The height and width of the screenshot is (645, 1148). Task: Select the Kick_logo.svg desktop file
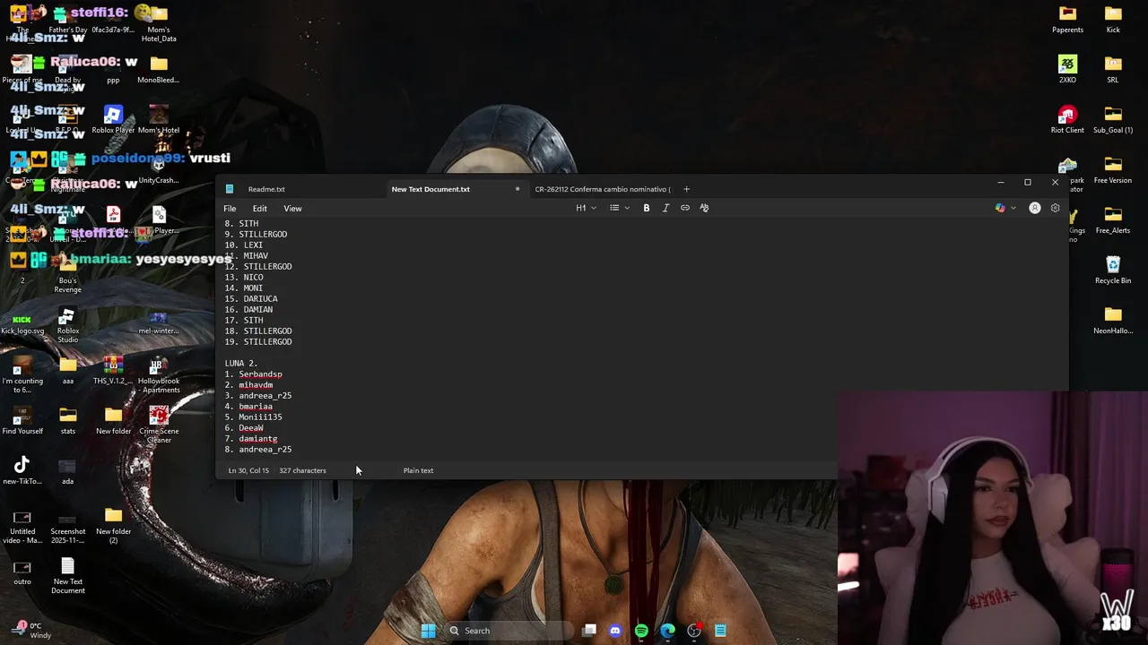22,322
